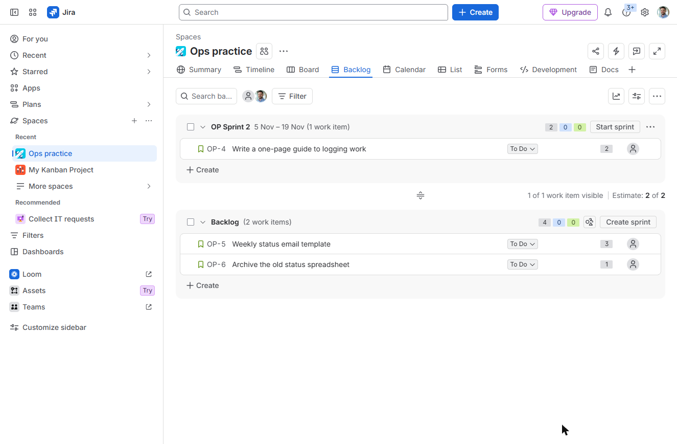Switch to the Calendar tab
677x444 pixels.
click(x=404, y=70)
